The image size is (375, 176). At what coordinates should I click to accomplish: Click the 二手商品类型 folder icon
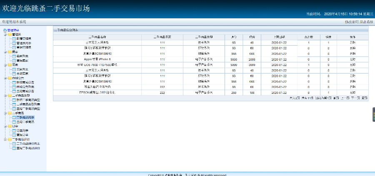10,95
